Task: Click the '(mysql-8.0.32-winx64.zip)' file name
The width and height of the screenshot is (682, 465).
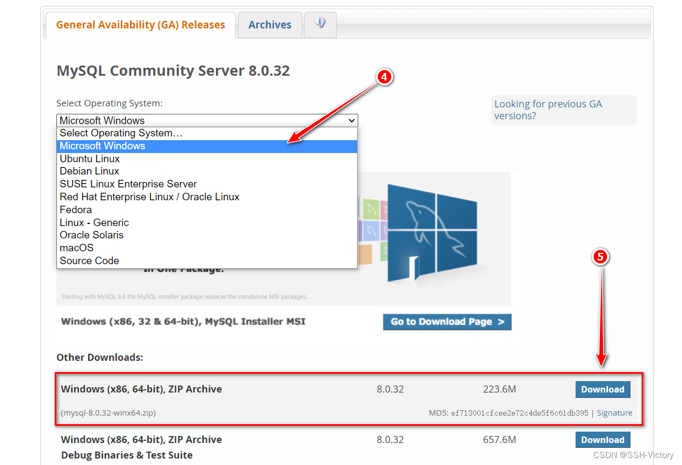Action: click(108, 413)
